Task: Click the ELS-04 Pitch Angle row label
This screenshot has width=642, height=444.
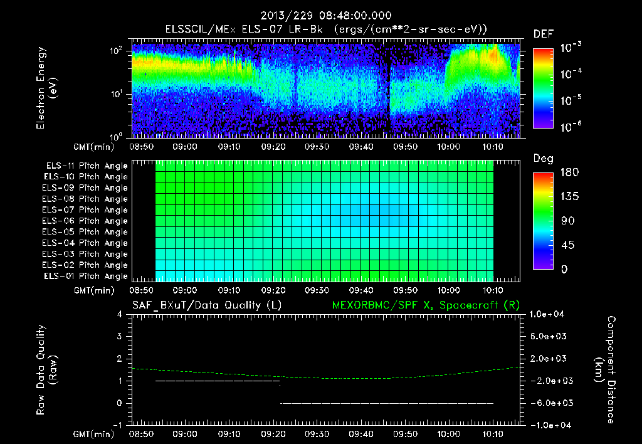Action: (x=85, y=243)
